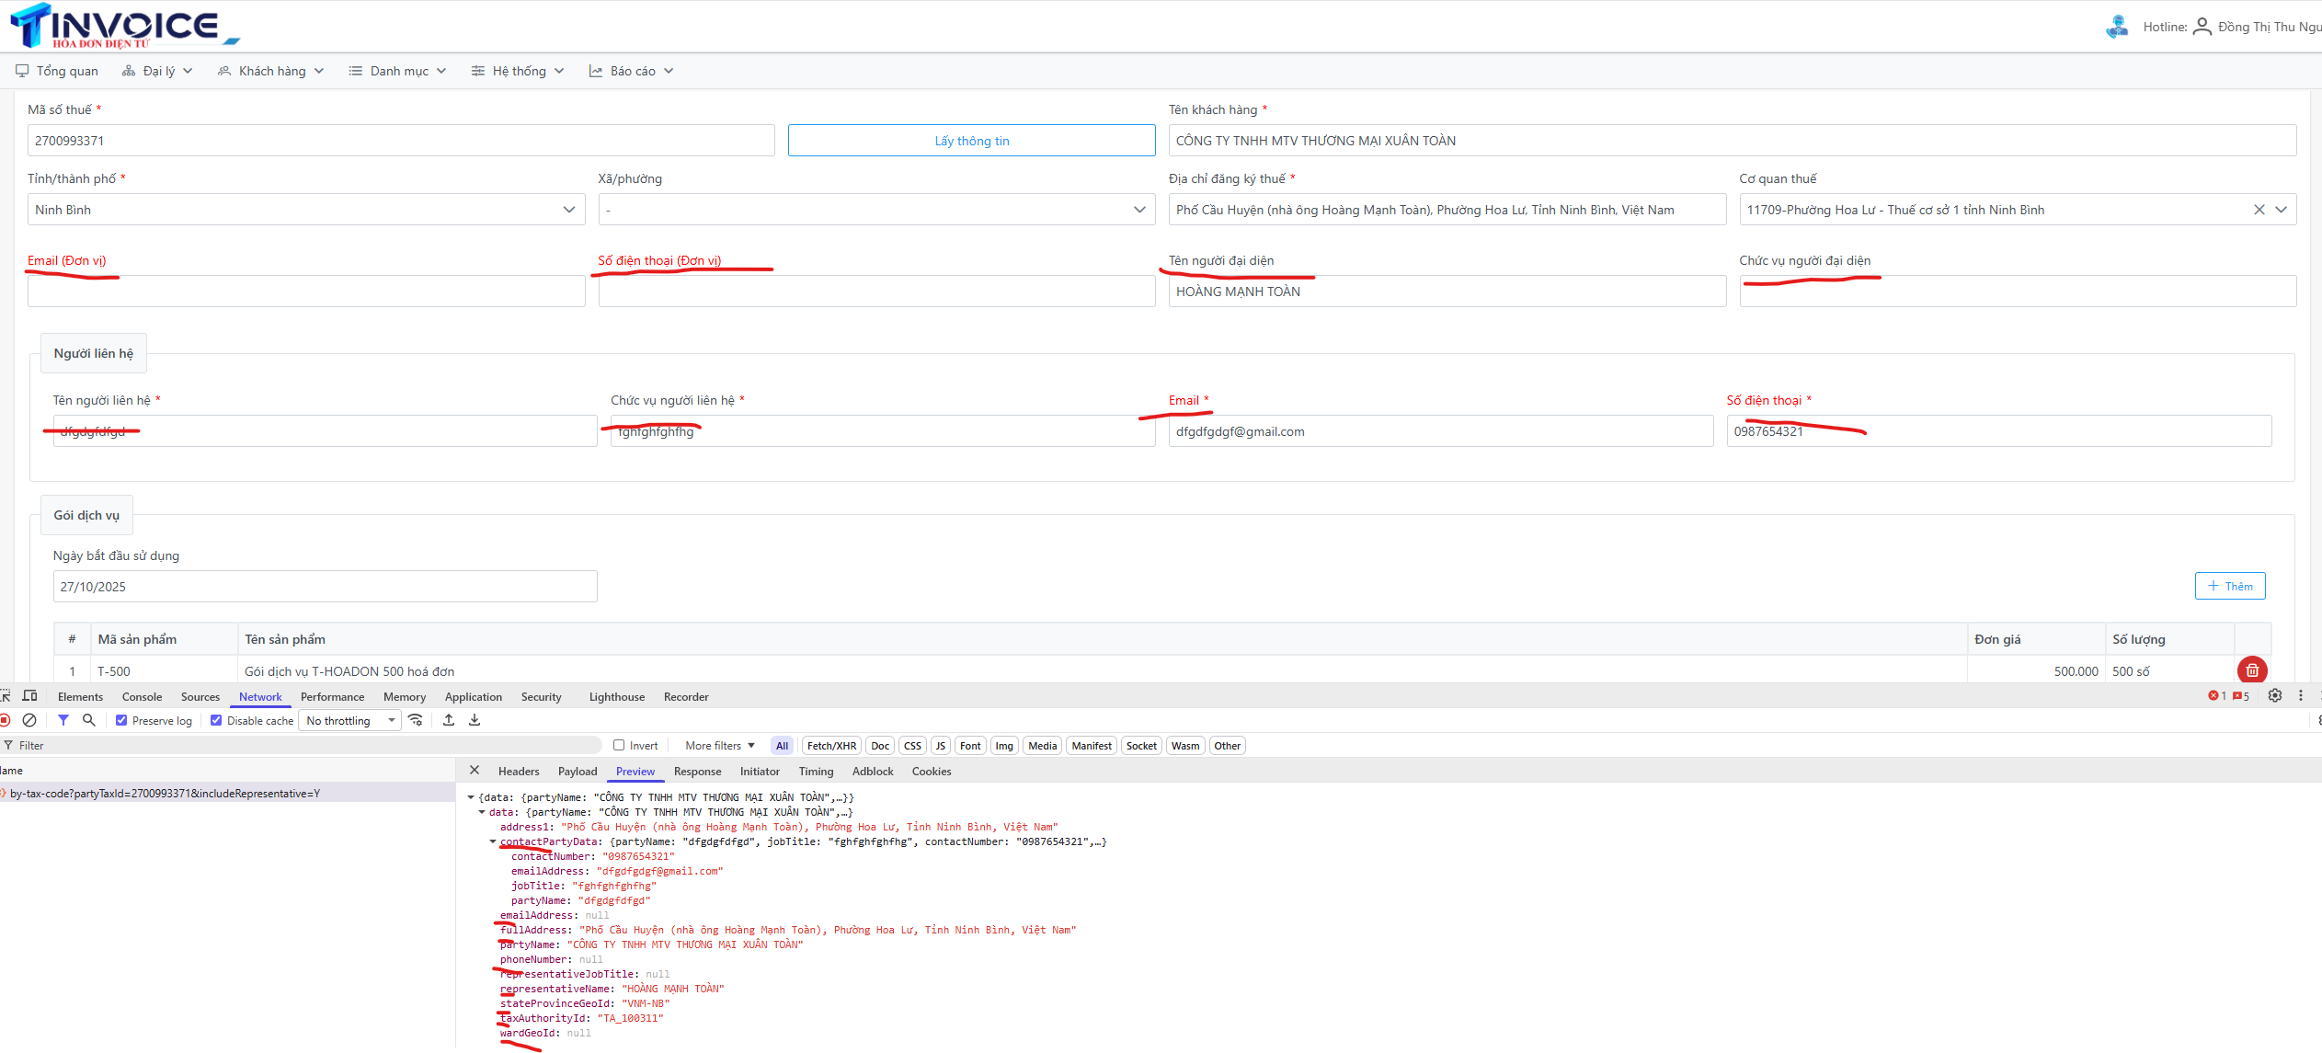This screenshot has width=2322, height=1053.
Task: Filter requests by Img type
Action: pos(1004,746)
